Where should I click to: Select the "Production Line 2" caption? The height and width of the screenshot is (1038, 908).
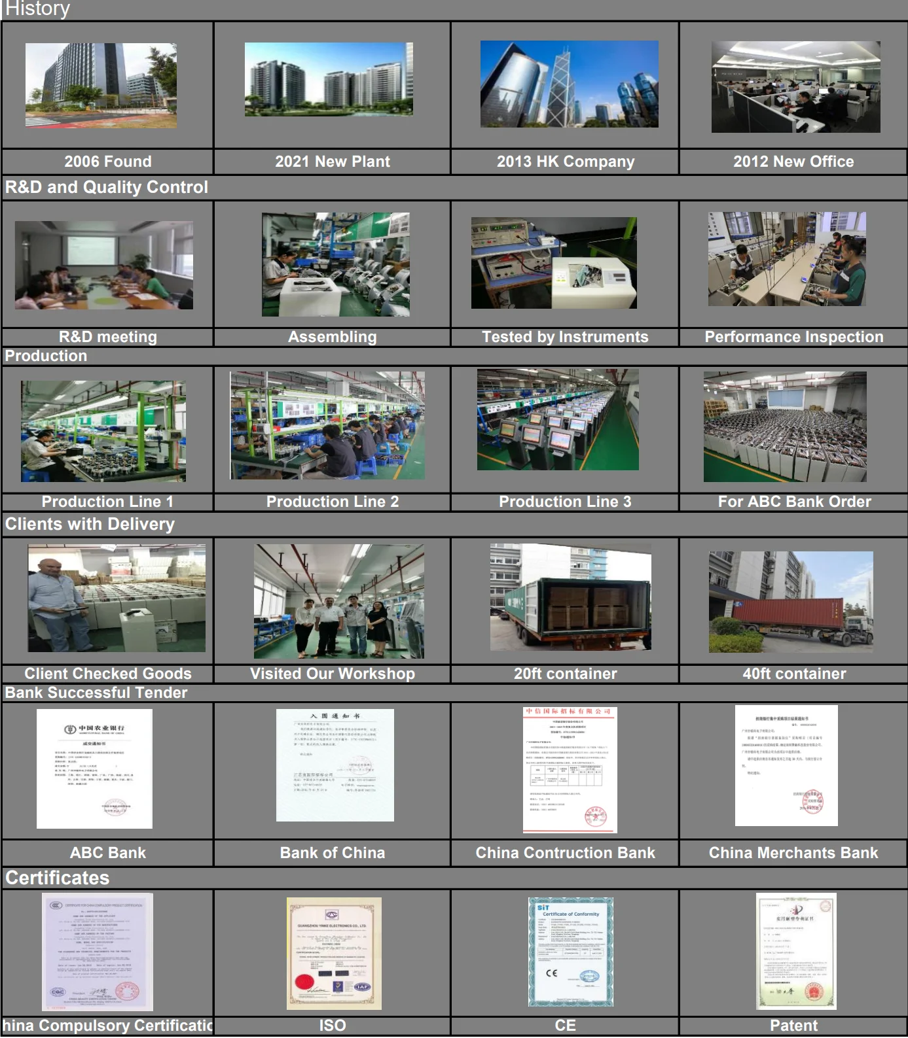[x=333, y=502]
